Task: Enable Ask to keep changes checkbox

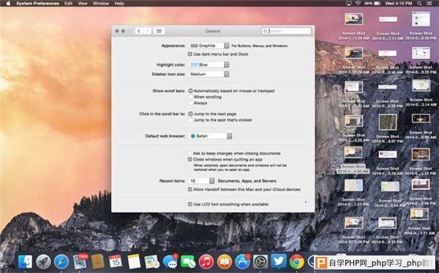Action: pyautogui.click(x=190, y=153)
